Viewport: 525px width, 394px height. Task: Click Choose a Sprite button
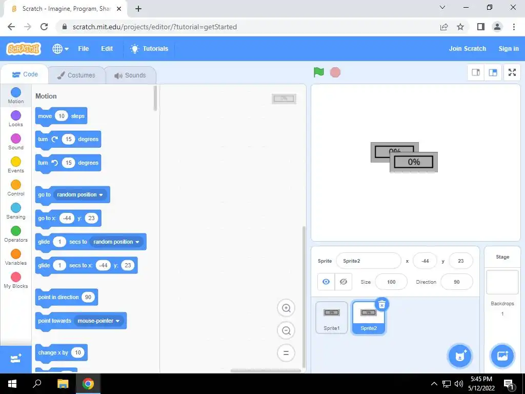tap(460, 356)
